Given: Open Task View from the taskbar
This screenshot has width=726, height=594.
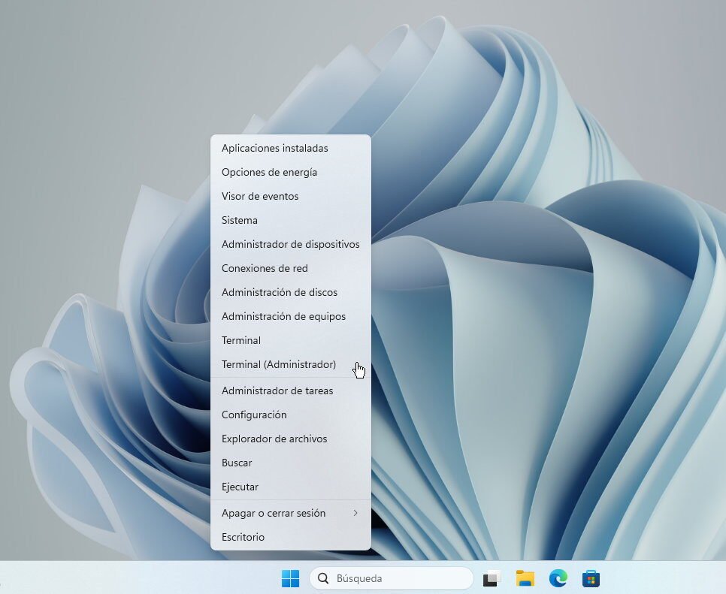Looking at the screenshot, I should click(491, 578).
